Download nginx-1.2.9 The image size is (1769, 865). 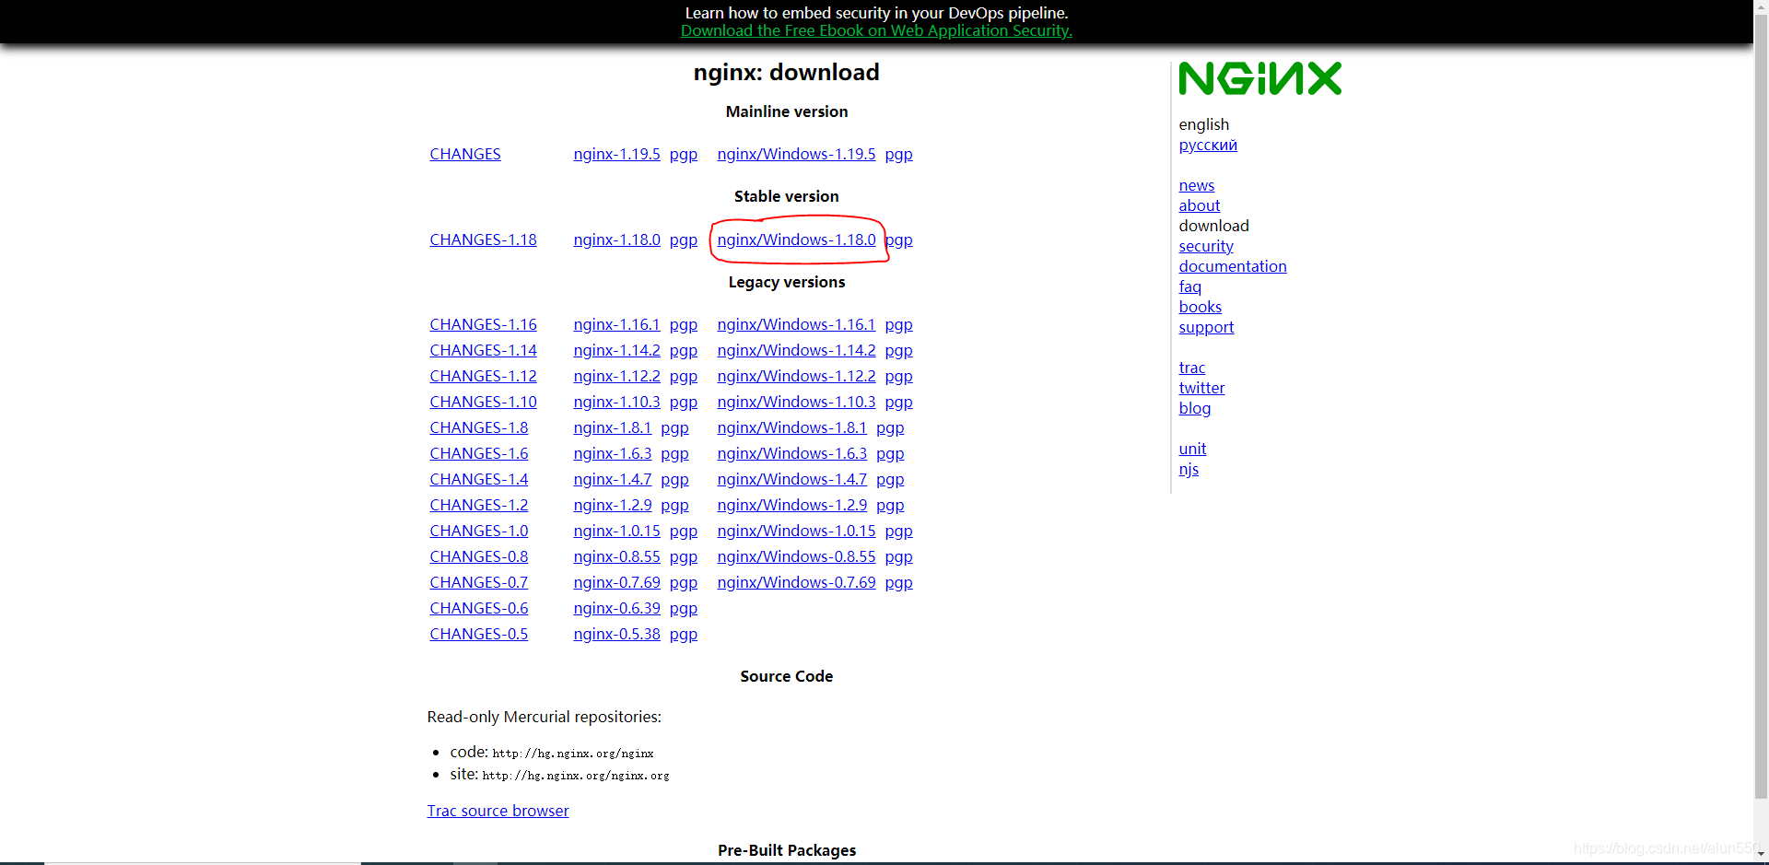pos(613,505)
